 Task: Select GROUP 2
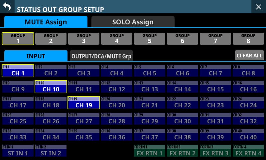[x=51, y=39]
